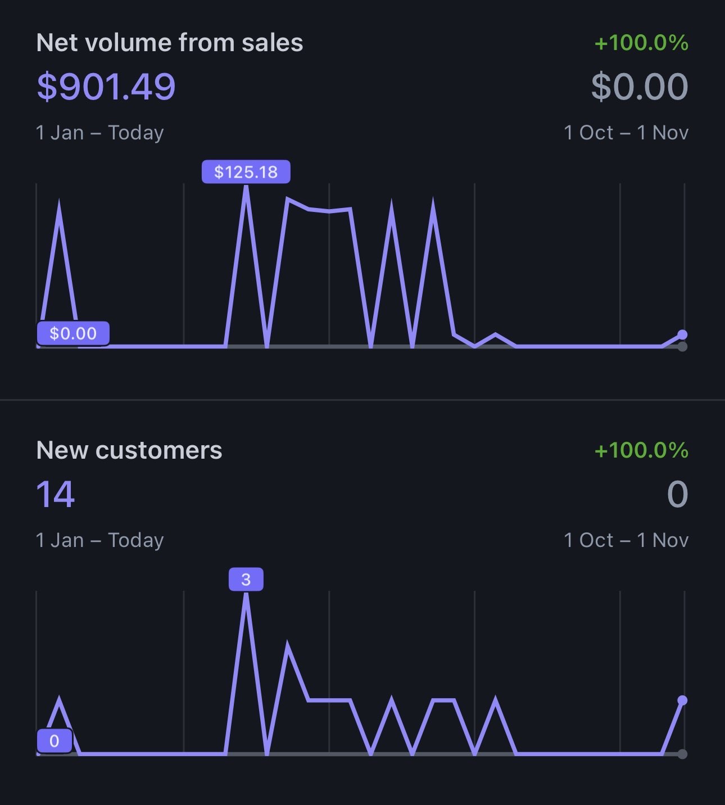Screen dimensions: 725x805
Task: Click the 0 minimum label on customers chart
Action: click(x=55, y=741)
